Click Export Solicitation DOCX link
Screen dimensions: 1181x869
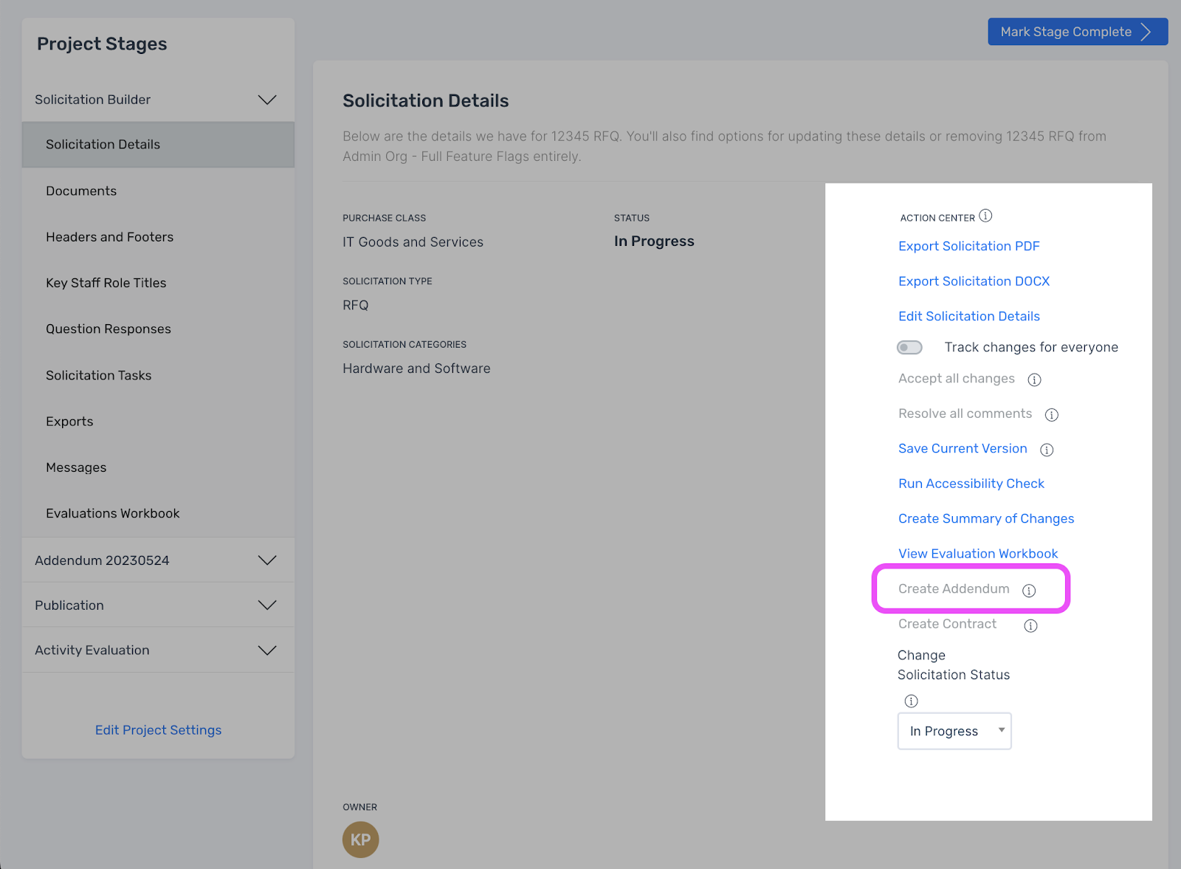(974, 281)
